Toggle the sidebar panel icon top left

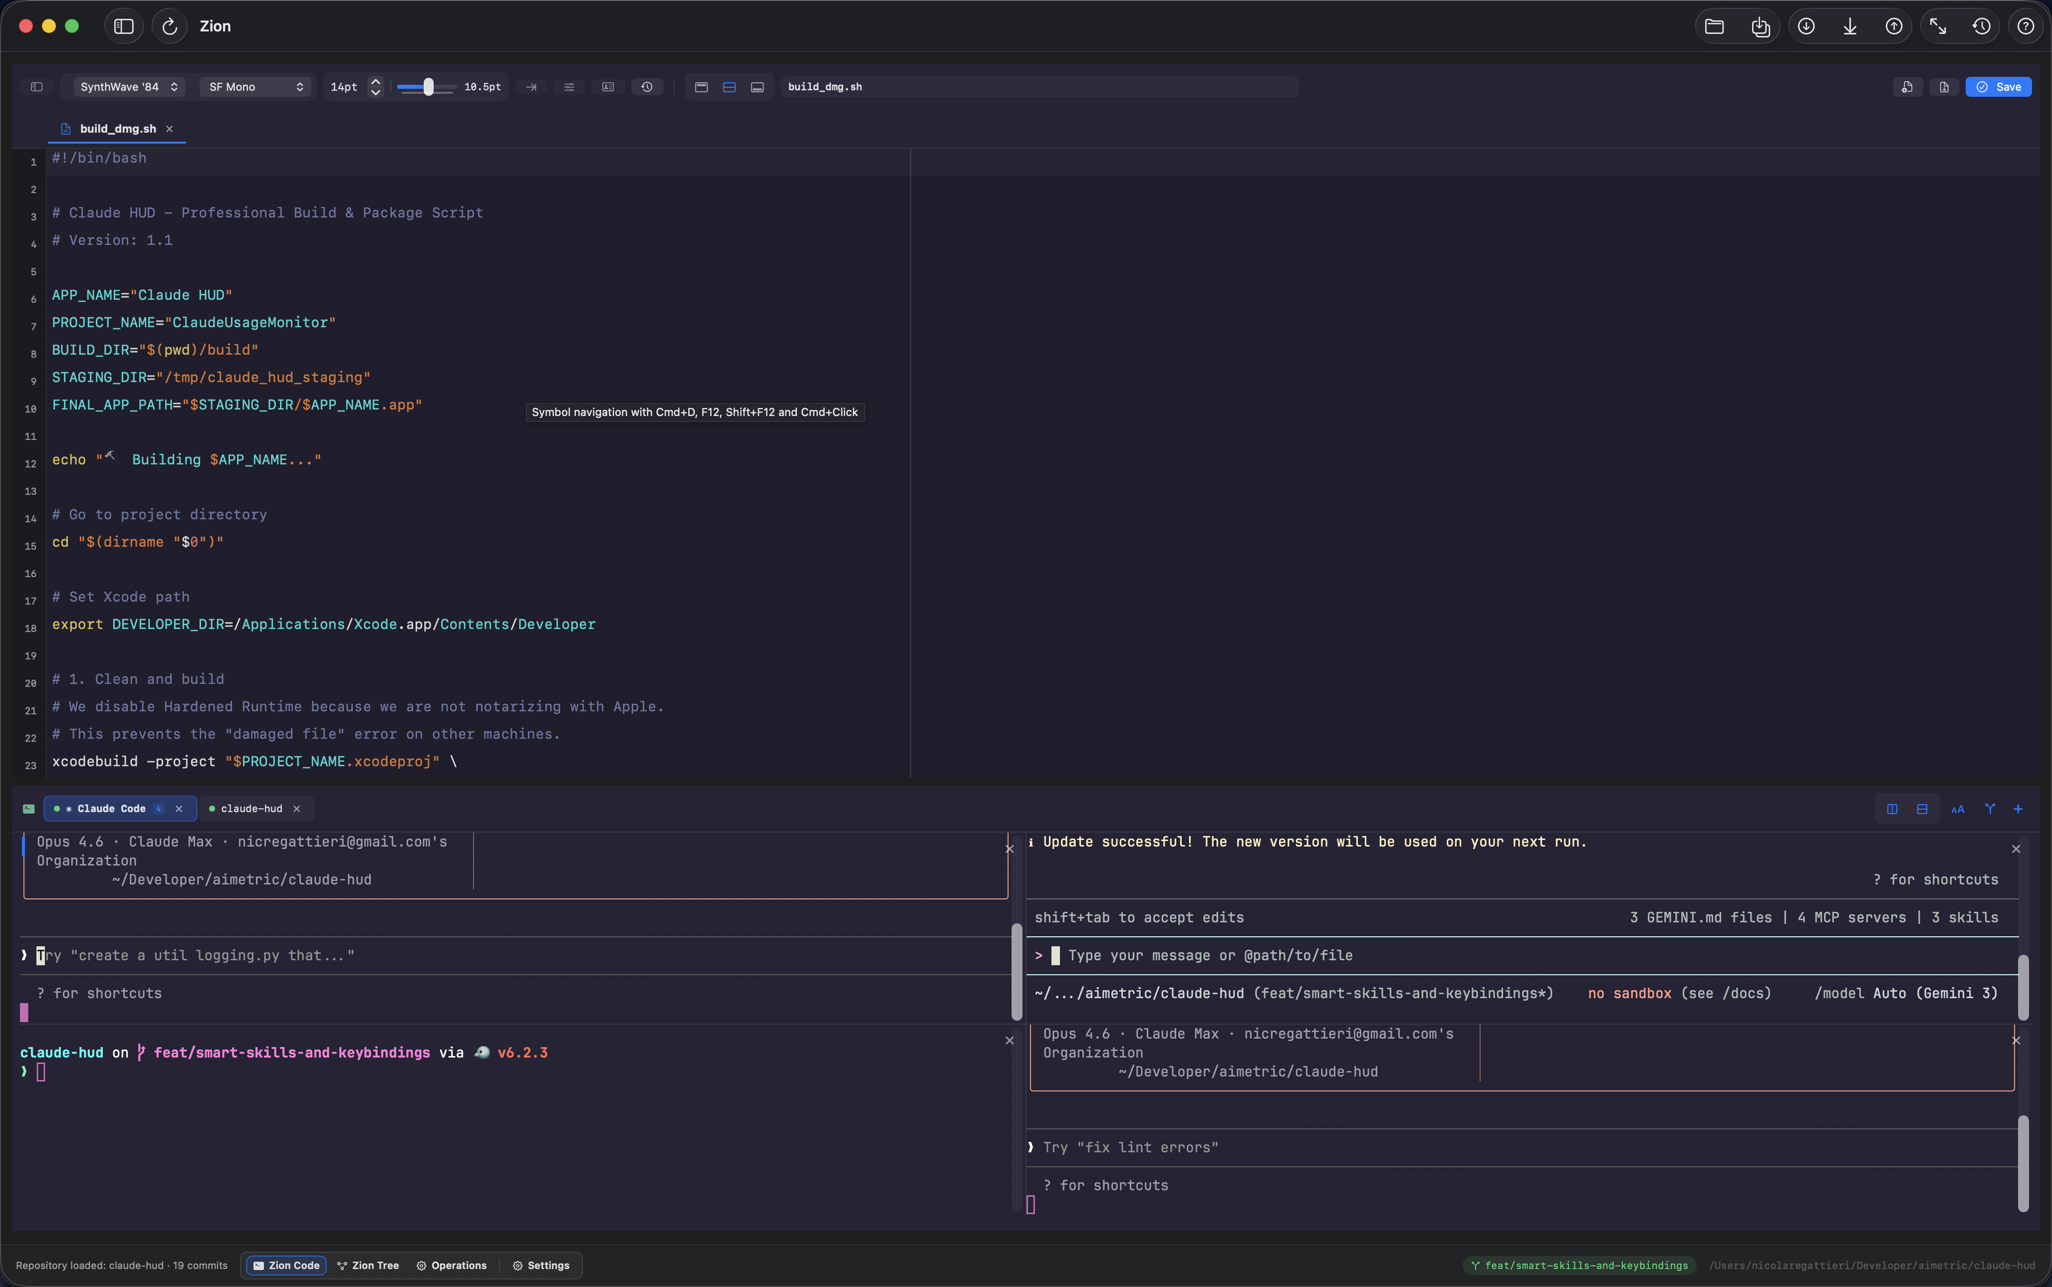[x=36, y=86]
